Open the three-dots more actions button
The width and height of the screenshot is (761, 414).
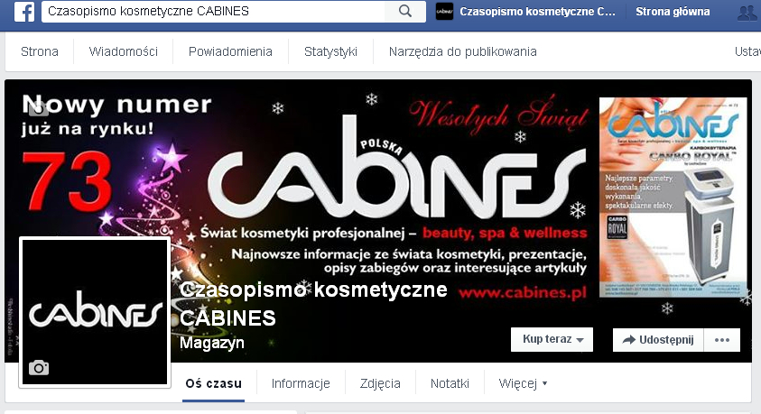tap(722, 340)
